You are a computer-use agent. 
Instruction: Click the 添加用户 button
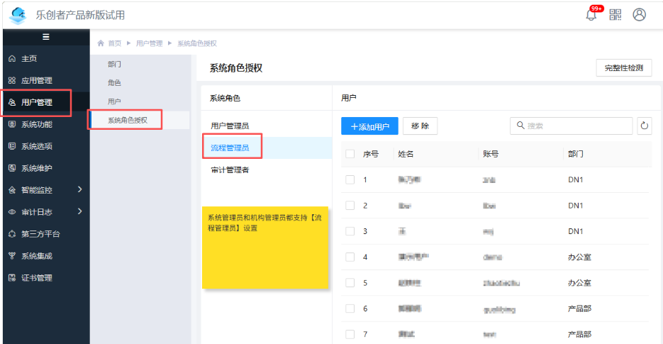pos(369,126)
